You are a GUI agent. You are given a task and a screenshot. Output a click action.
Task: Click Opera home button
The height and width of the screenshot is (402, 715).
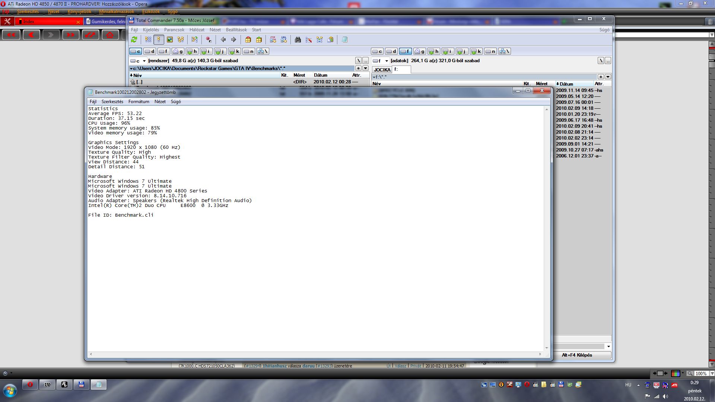coord(110,35)
